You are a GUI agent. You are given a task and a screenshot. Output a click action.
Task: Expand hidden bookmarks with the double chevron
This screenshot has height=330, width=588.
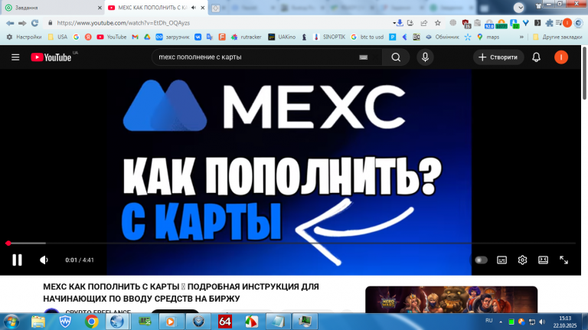click(x=521, y=37)
